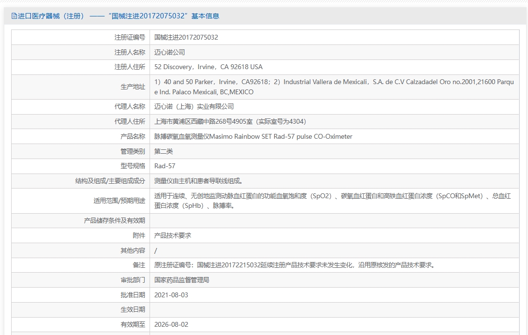Select agent name 迈心诺（上海）实业有限公司
The width and height of the screenshot is (528, 335).
(x=194, y=106)
